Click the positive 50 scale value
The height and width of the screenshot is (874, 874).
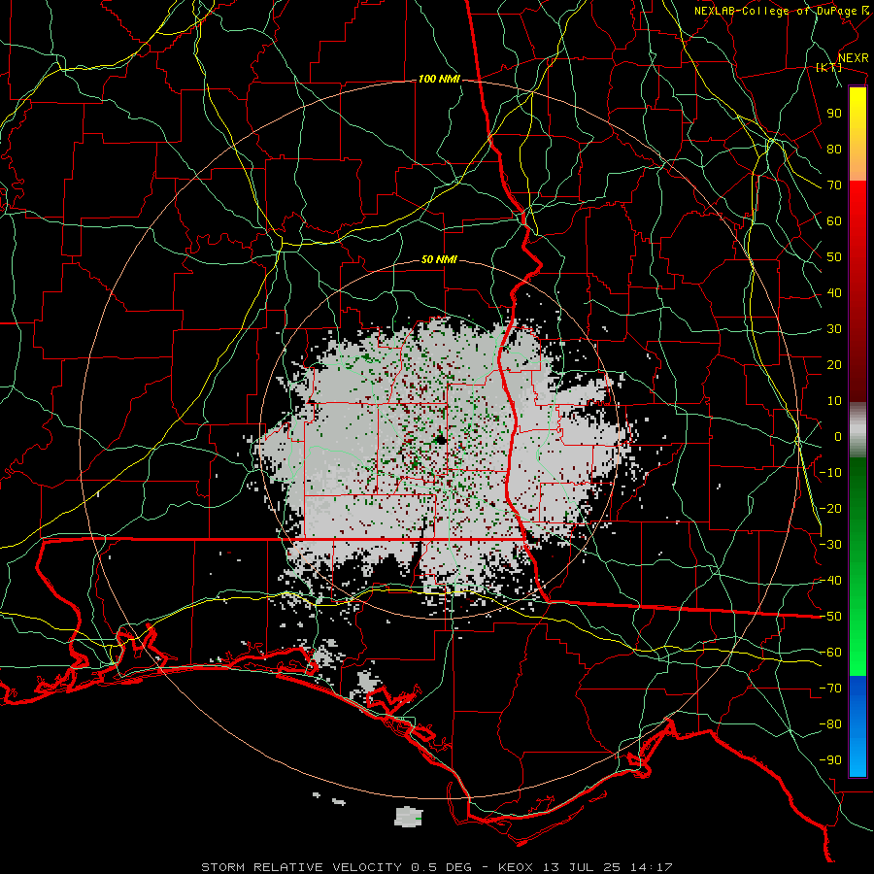834,257
